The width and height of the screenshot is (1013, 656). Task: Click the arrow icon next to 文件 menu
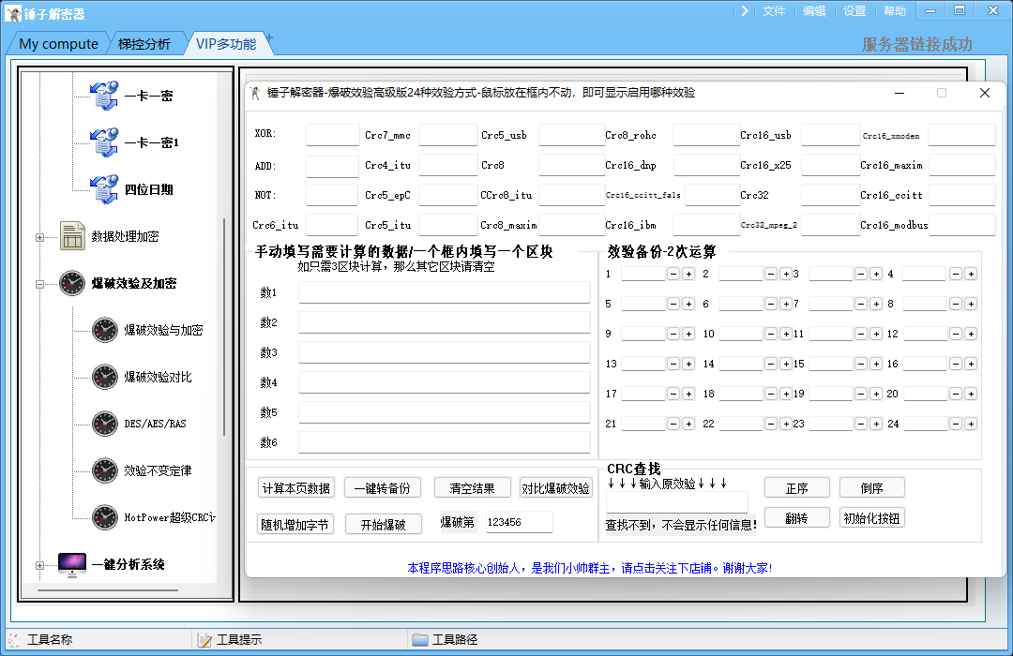pos(744,11)
